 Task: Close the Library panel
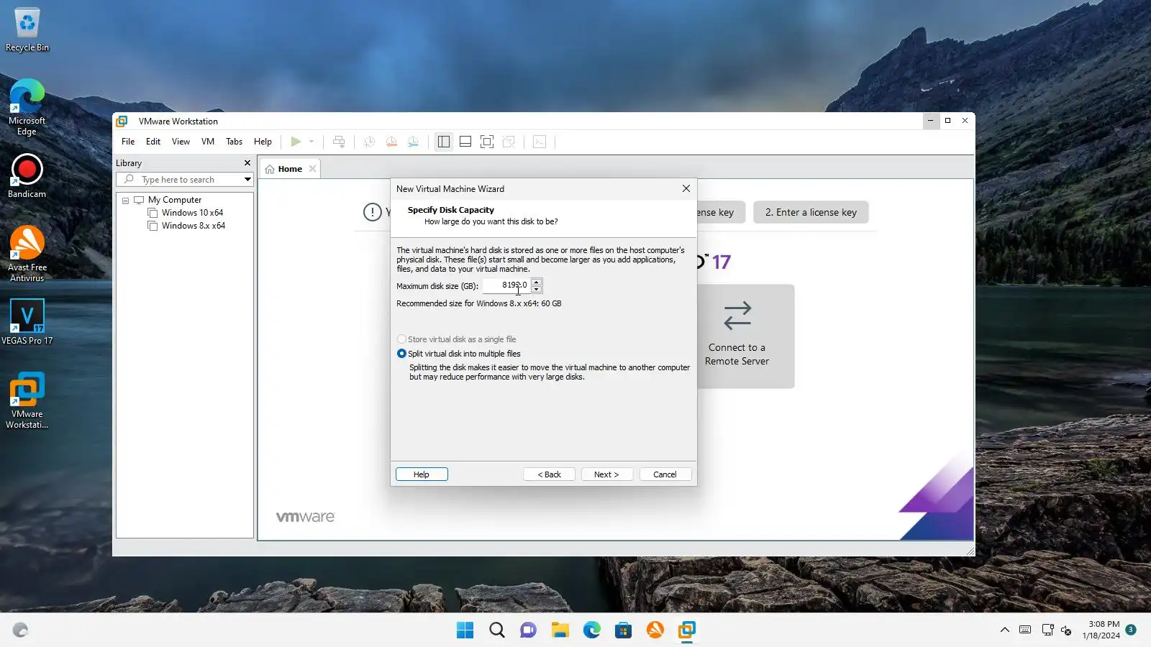pos(247,163)
